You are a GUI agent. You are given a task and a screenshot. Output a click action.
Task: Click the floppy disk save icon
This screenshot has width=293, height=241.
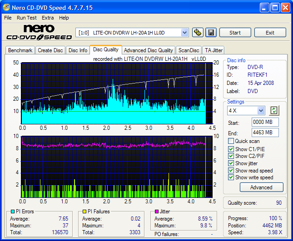coord(211,32)
